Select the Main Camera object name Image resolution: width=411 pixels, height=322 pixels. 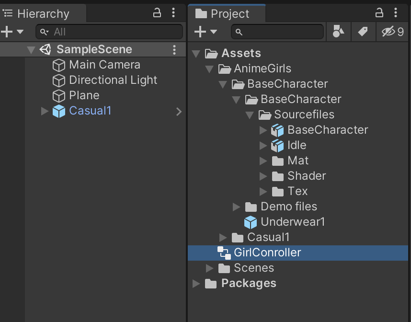pyautogui.click(x=104, y=65)
